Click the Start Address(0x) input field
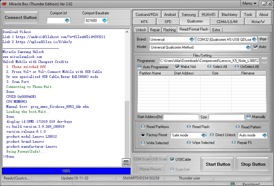Viewport: 274px width, 186px height. coord(181,117)
